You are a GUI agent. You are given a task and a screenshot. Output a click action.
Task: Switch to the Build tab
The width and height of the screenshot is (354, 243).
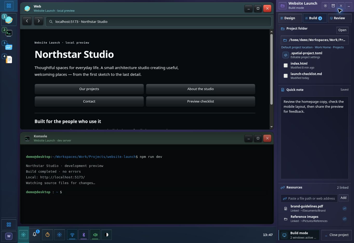click(x=315, y=18)
